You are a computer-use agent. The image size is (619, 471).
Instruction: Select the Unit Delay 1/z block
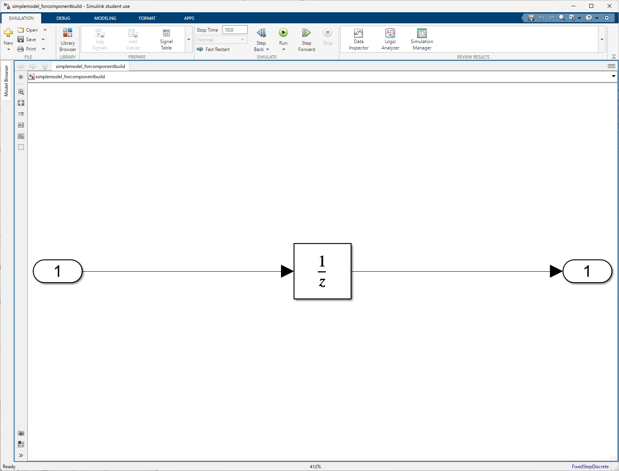[x=322, y=271]
